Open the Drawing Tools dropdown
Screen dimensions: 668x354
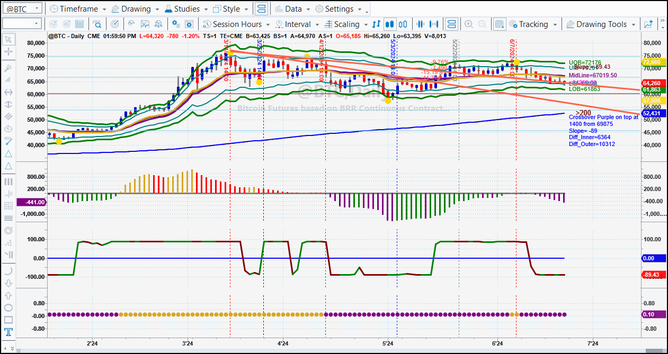pyautogui.click(x=601, y=24)
